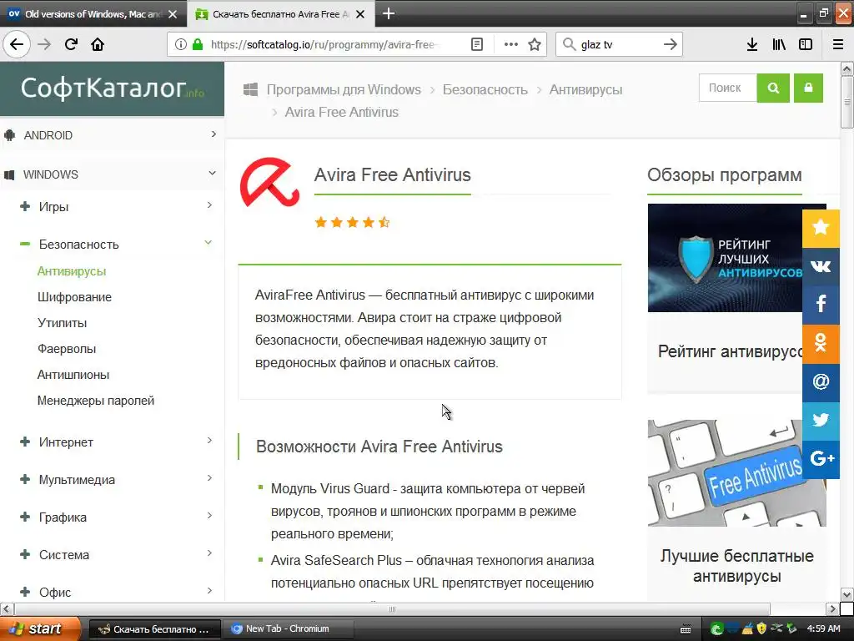The height and width of the screenshot is (641, 854).
Task: Click the vertical scrollbar down arrow
Action: pos(846,594)
